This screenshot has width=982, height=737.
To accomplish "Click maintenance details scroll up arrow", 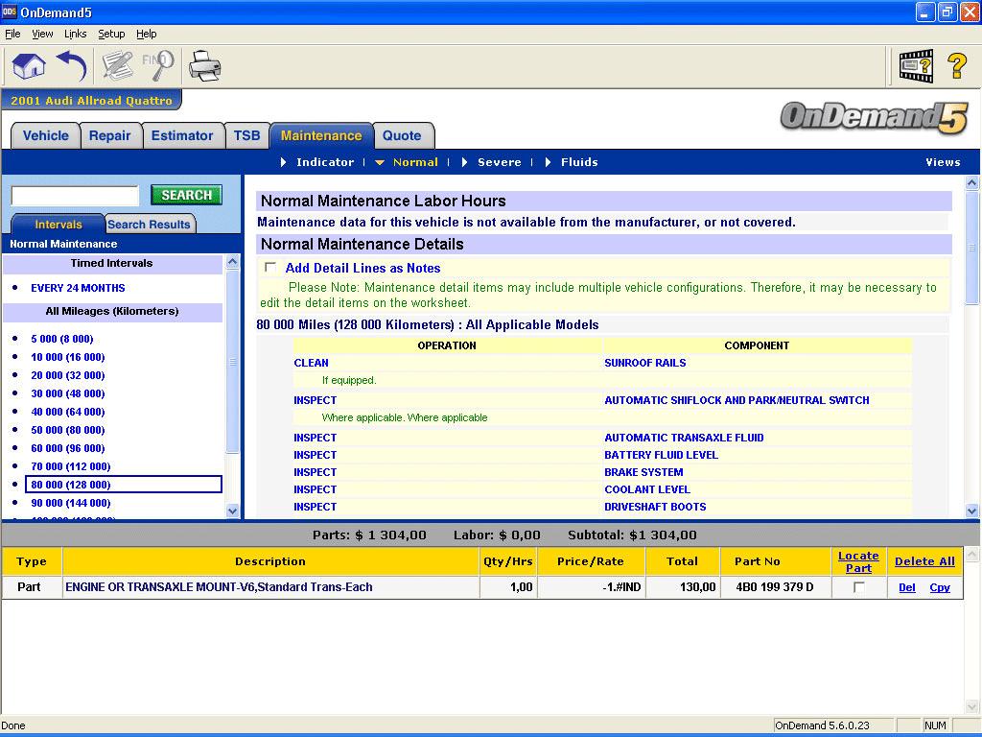I will tap(972, 183).
